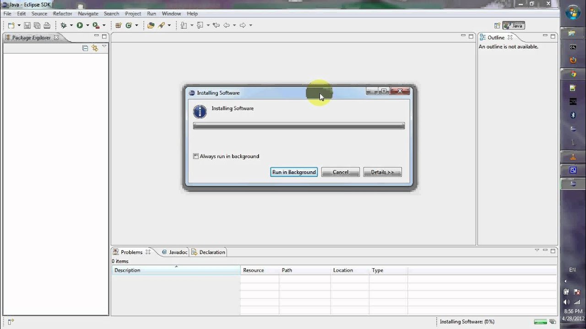Viewport: 586px width, 329px height.
Task: Open the Search dropdown arrow
Action: tap(169, 26)
